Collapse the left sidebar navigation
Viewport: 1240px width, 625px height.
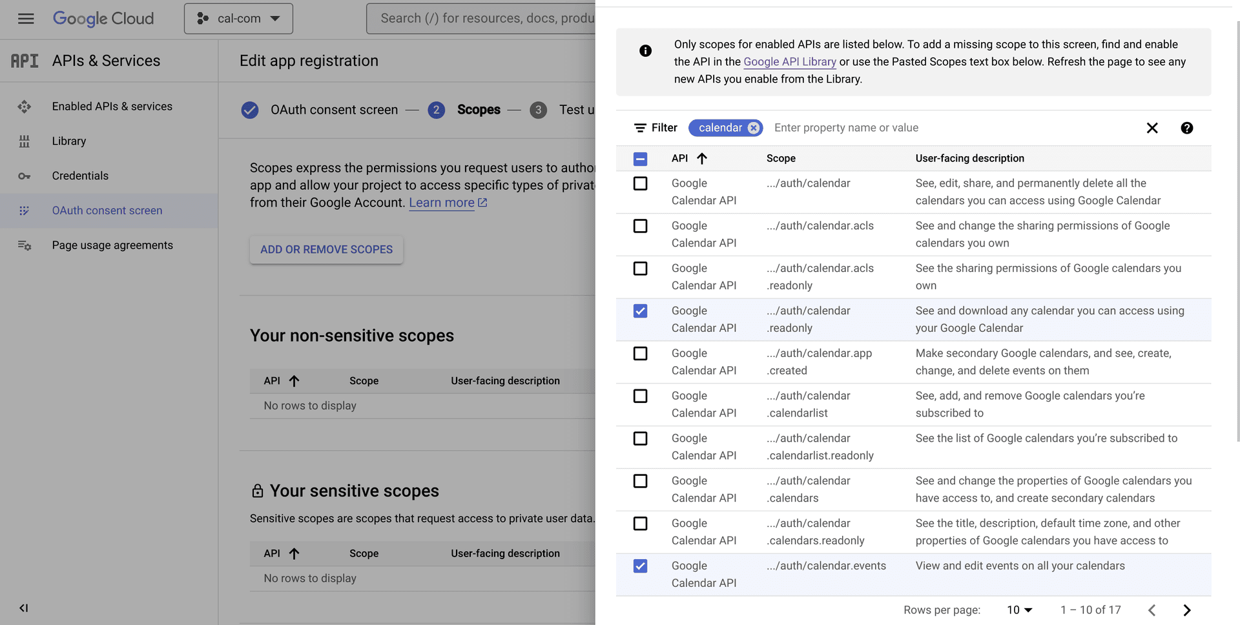24,608
